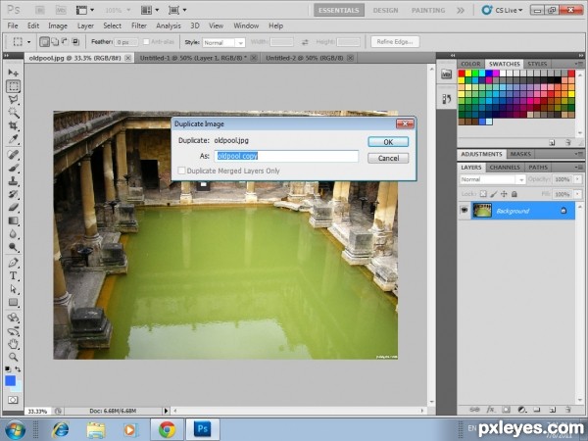Select the Background layer thumbnail
The width and height of the screenshot is (588, 441).
pos(482,211)
